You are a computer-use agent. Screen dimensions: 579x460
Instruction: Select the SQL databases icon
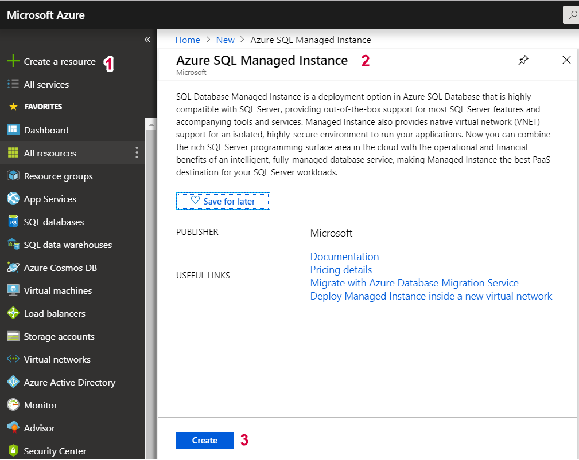(x=13, y=222)
